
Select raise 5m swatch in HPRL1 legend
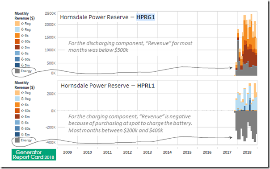[x=17, y=116]
